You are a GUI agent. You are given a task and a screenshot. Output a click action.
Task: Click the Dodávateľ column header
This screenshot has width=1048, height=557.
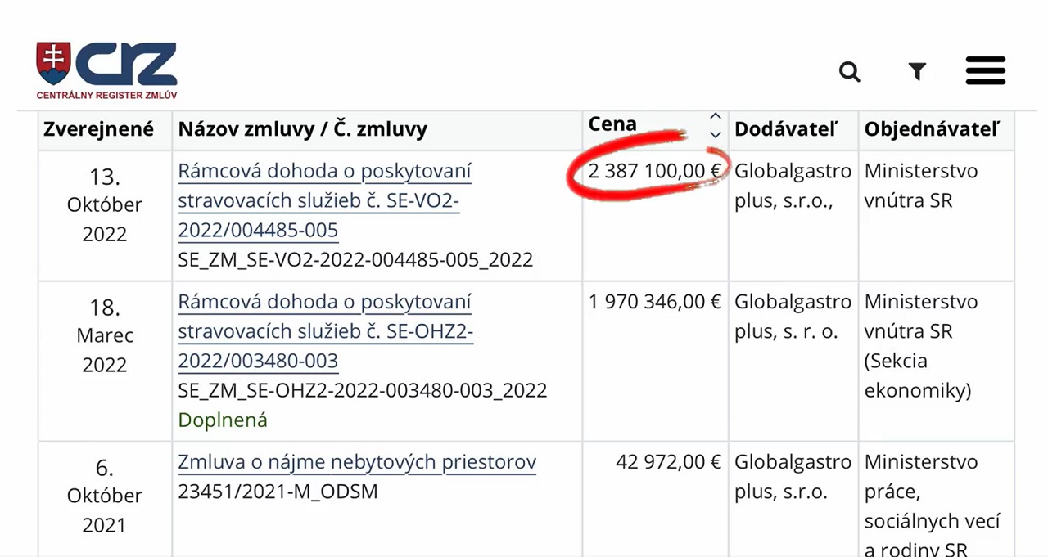click(x=786, y=129)
